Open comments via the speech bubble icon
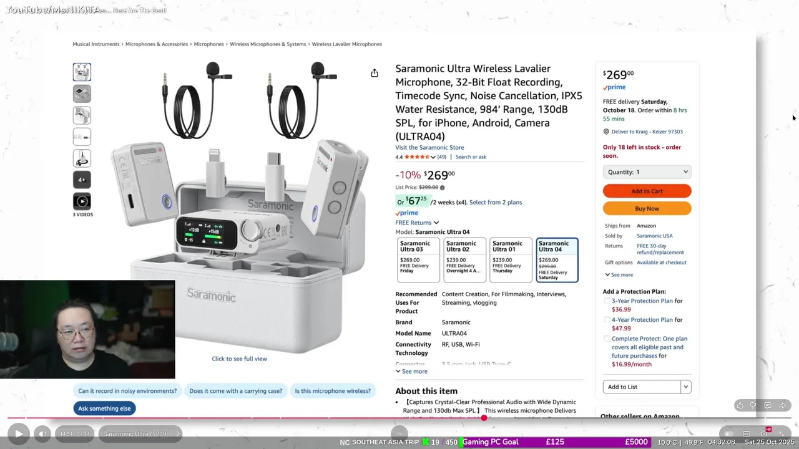 (x=768, y=405)
